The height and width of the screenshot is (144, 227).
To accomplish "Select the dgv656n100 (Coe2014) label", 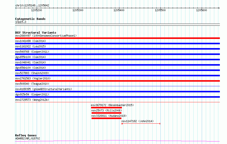I will click(x=31, y=68).
